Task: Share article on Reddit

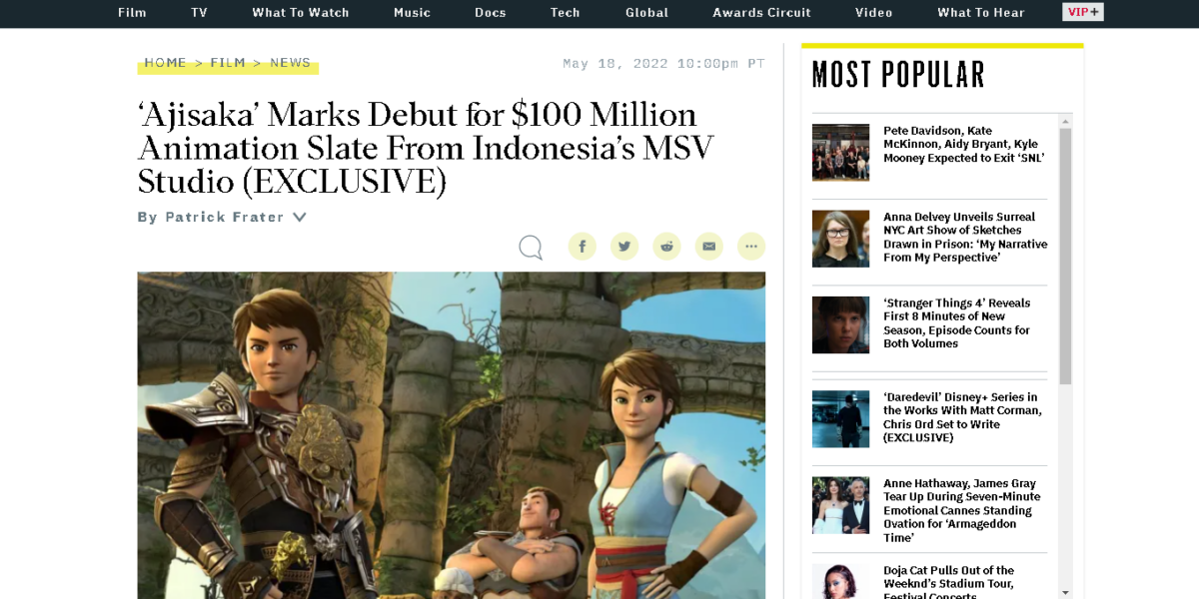Action: [x=666, y=246]
